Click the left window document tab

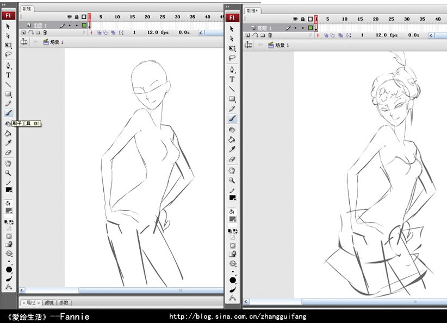click(27, 9)
